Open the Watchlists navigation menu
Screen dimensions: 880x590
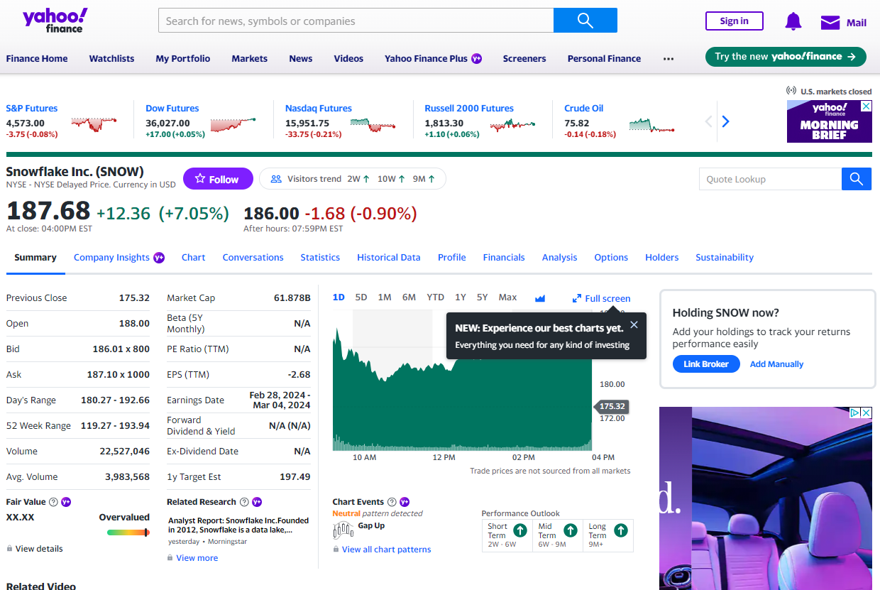pos(111,59)
